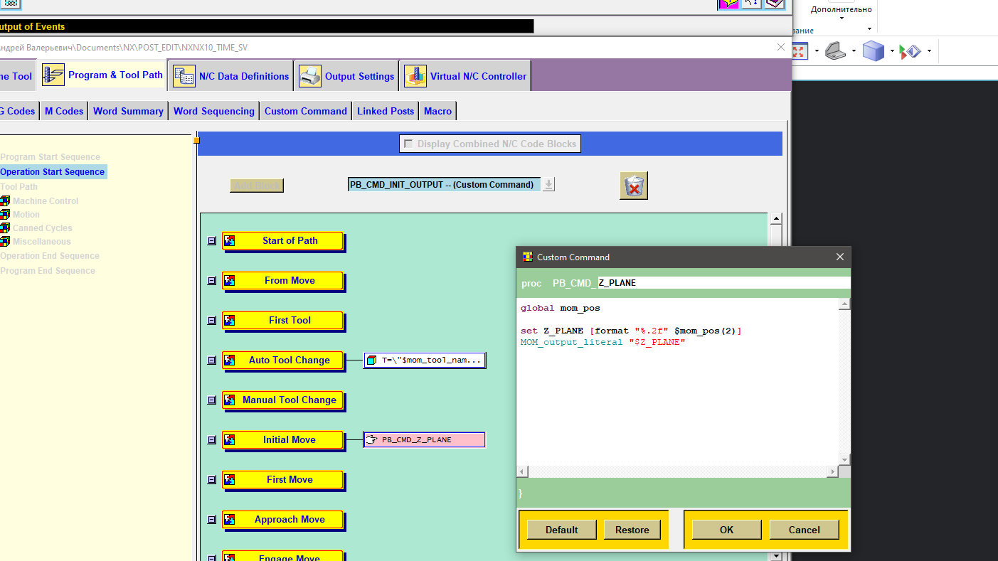Toggle Display Combined N/C Code Blocks checkbox

click(408, 144)
